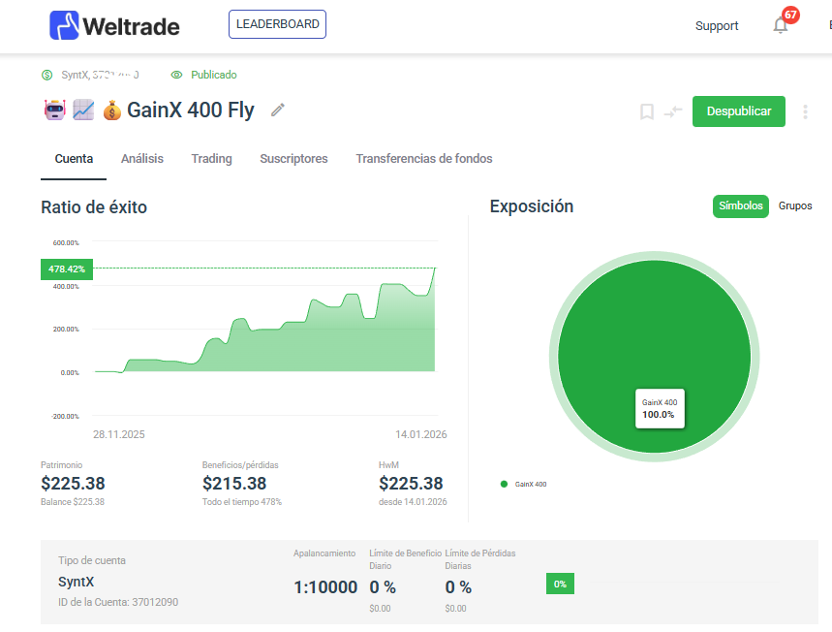This screenshot has height=632, width=832.
Task: Click the SyntX account type text
Action: coord(76,582)
